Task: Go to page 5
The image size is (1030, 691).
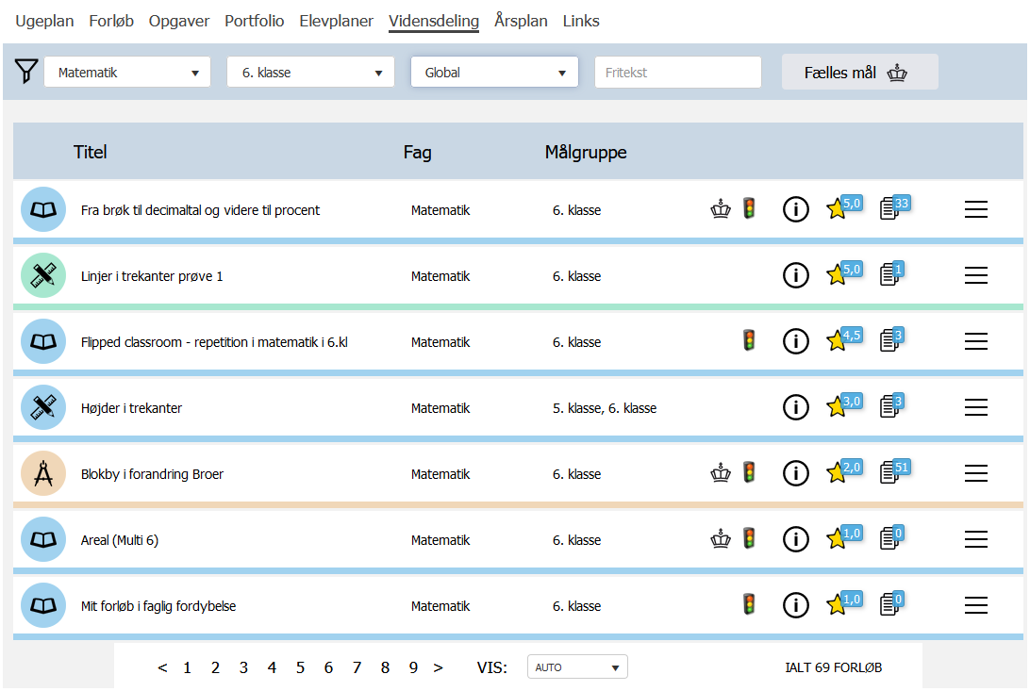Action: tap(300, 667)
